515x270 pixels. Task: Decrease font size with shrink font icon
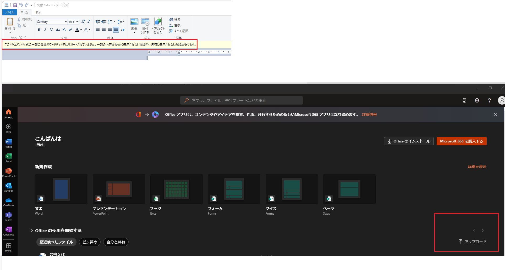[x=89, y=22]
